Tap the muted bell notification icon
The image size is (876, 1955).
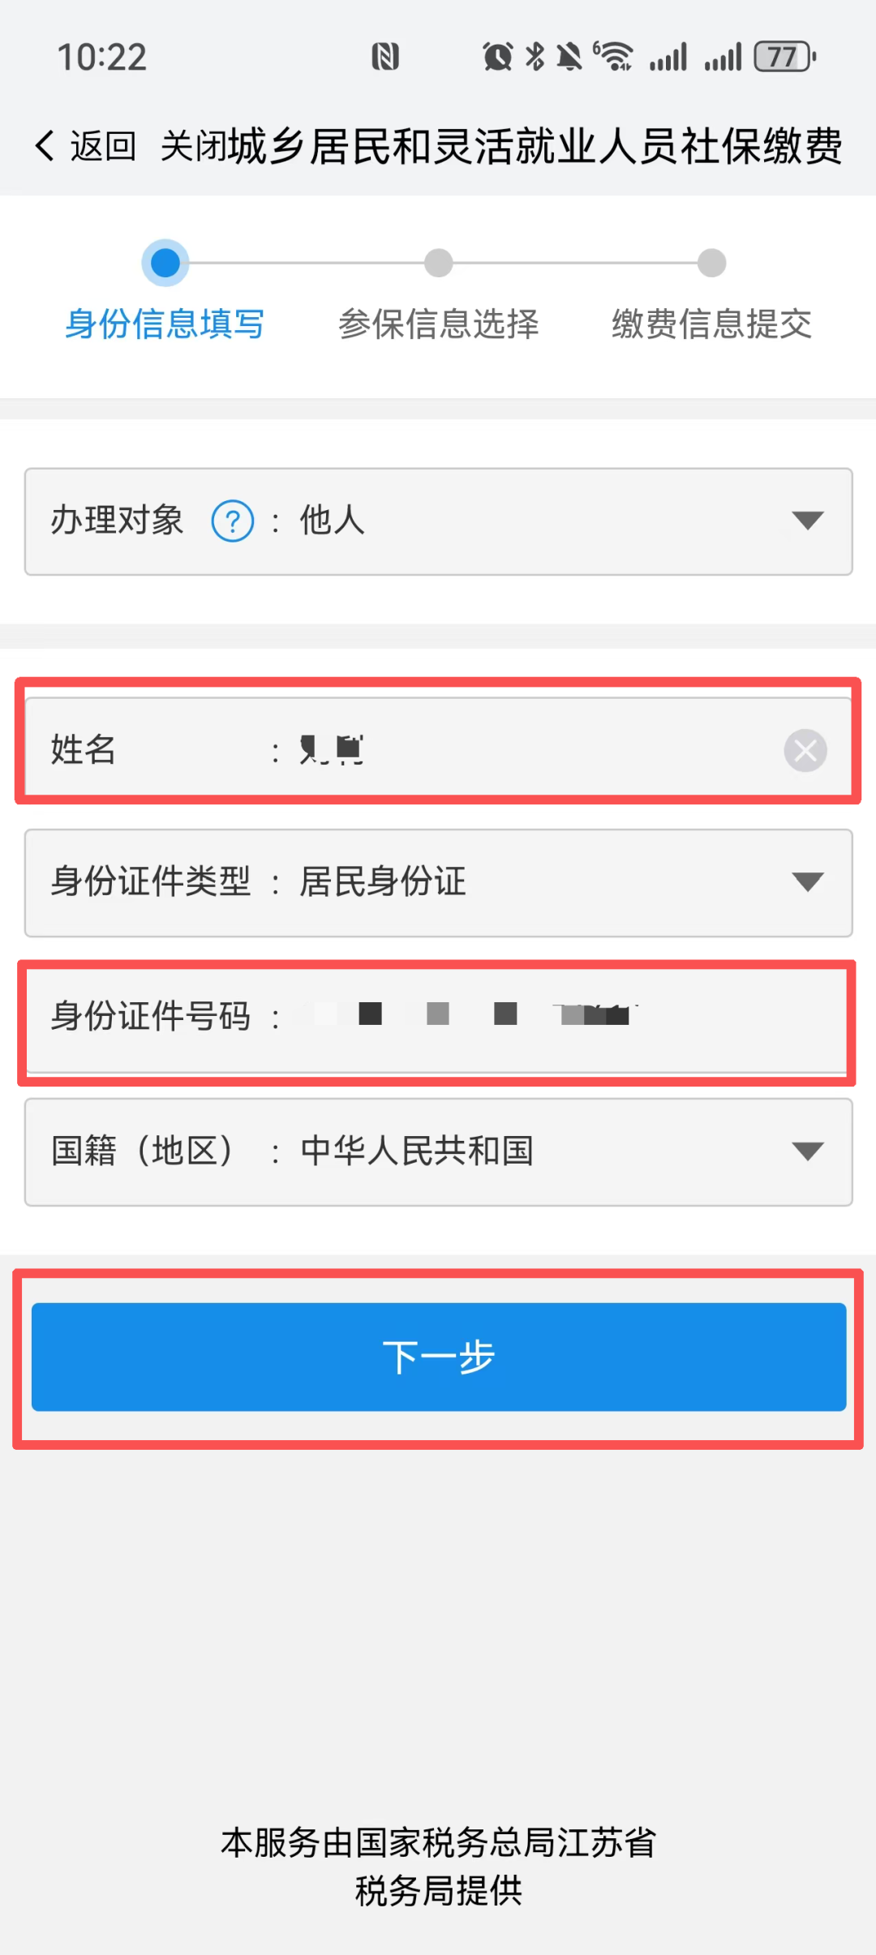569,57
